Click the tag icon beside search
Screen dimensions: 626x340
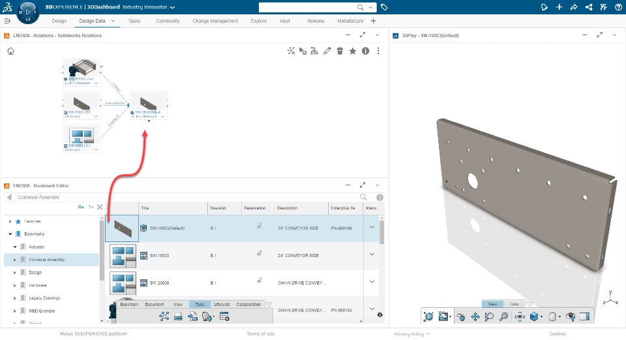384,7
